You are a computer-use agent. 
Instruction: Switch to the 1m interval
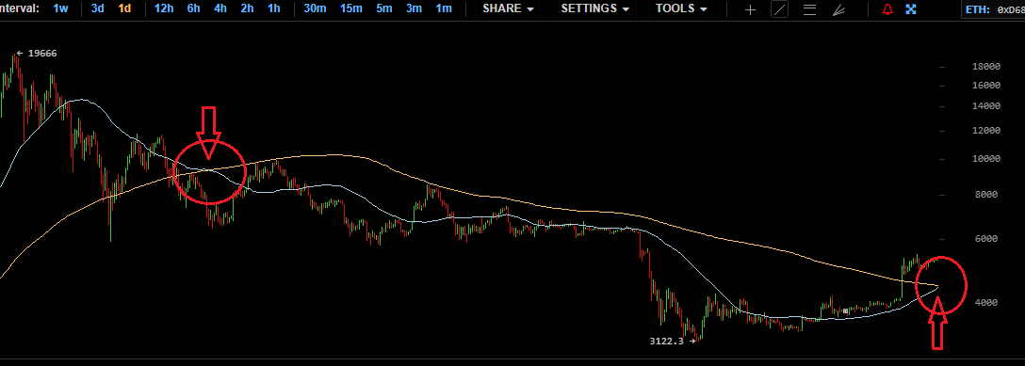(443, 8)
